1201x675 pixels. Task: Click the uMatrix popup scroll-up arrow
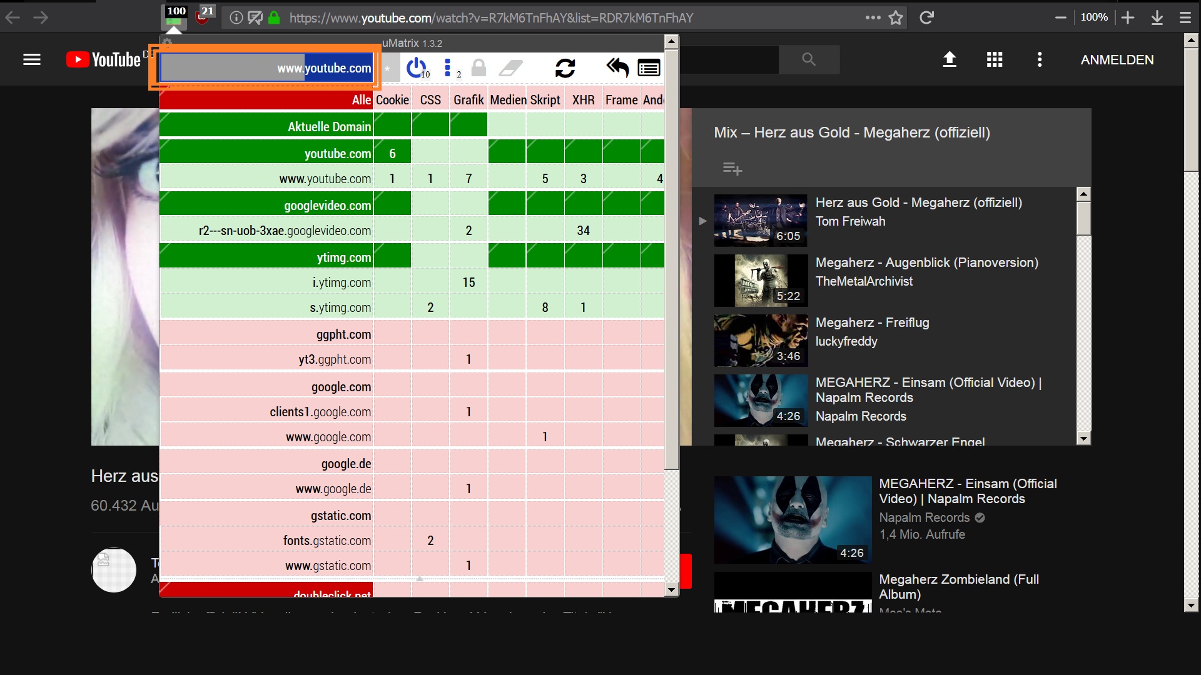671,42
